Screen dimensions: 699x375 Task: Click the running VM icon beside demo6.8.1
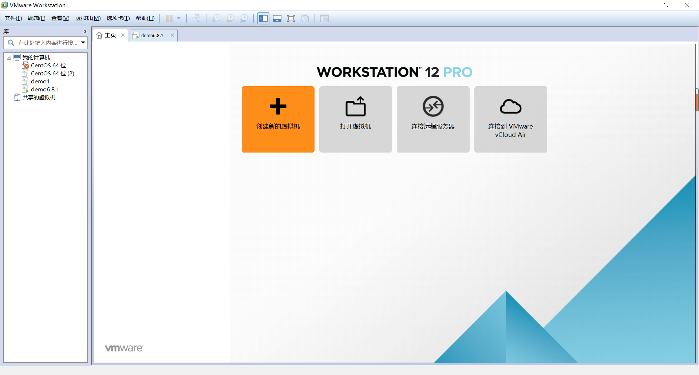click(25, 90)
